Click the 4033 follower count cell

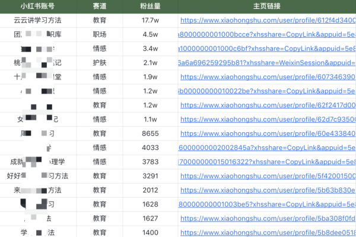click(150, 148)
